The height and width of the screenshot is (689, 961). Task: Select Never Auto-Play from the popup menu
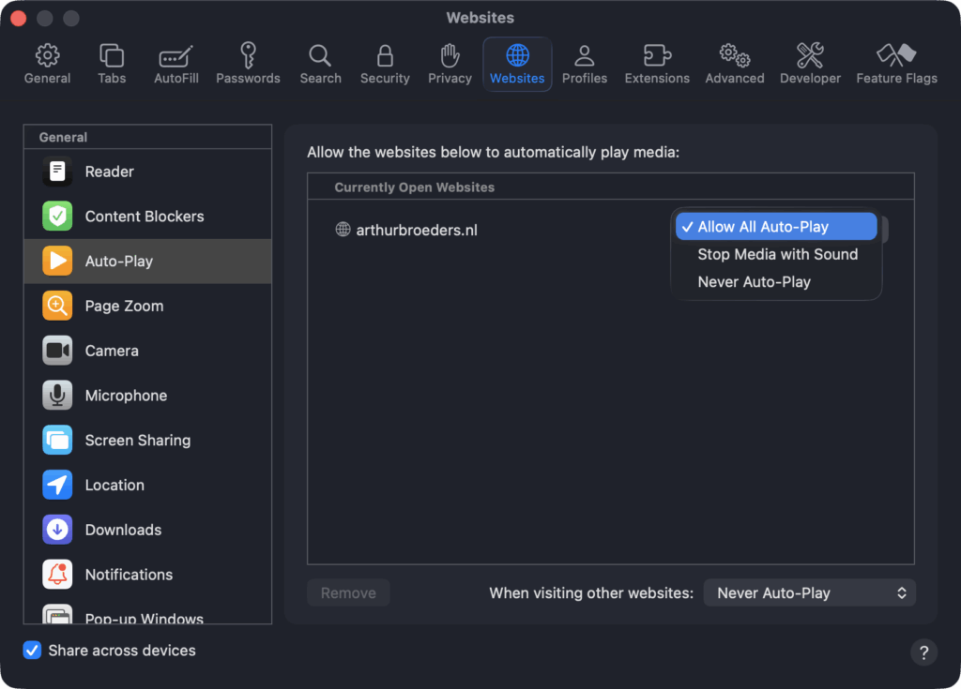(754, 282)
